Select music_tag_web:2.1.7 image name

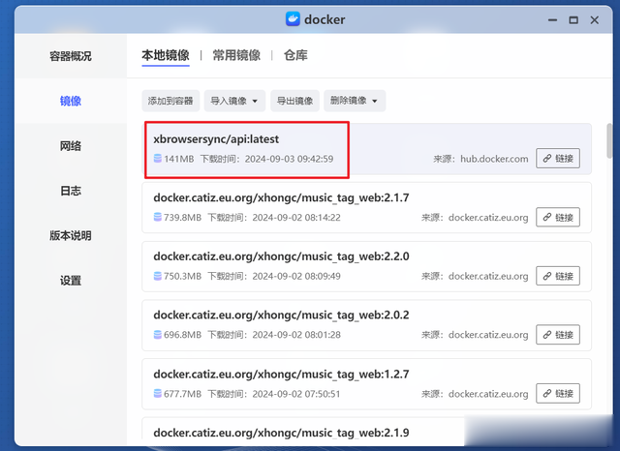tap(281, 197)
